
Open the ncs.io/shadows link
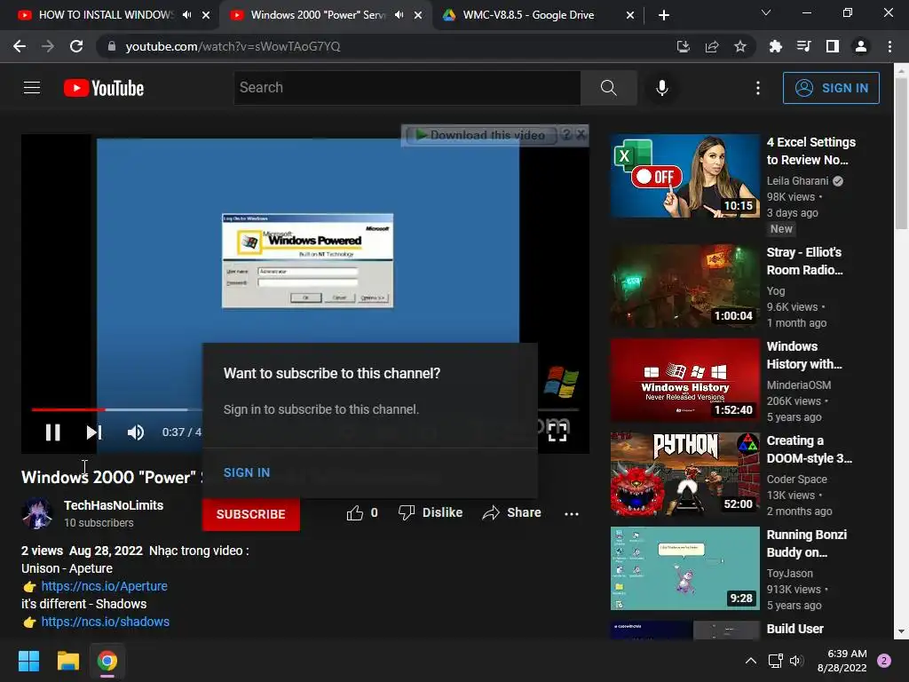point(106,622)
